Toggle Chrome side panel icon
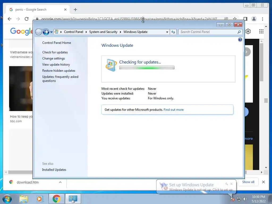This screenshot has width=272, height=204. tap(245, 19)
